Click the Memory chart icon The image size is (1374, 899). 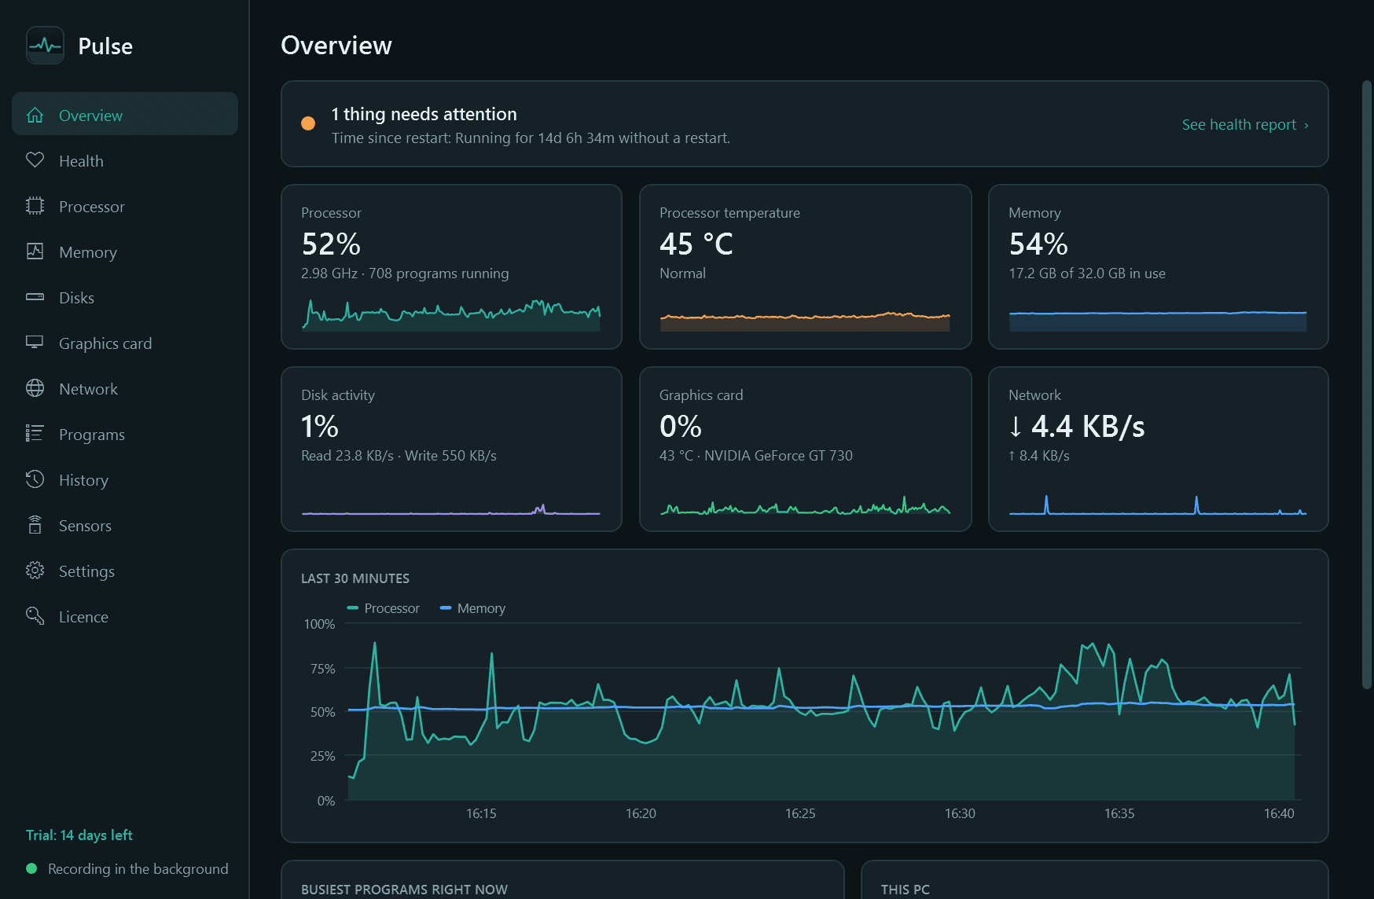[35, 251]
